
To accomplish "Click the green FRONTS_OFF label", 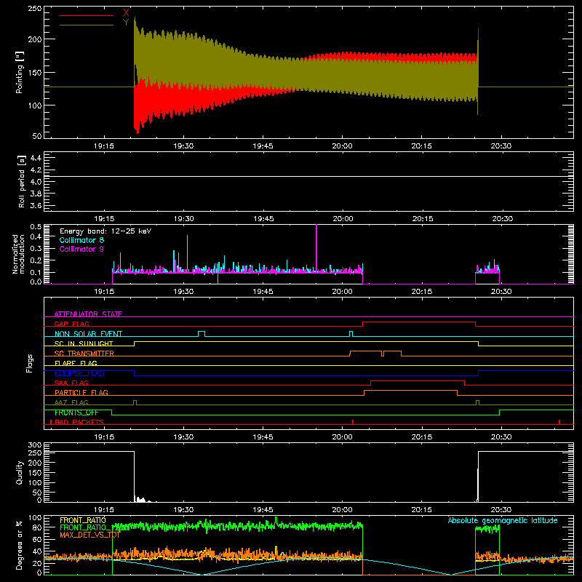I will (x=76, y=412).
